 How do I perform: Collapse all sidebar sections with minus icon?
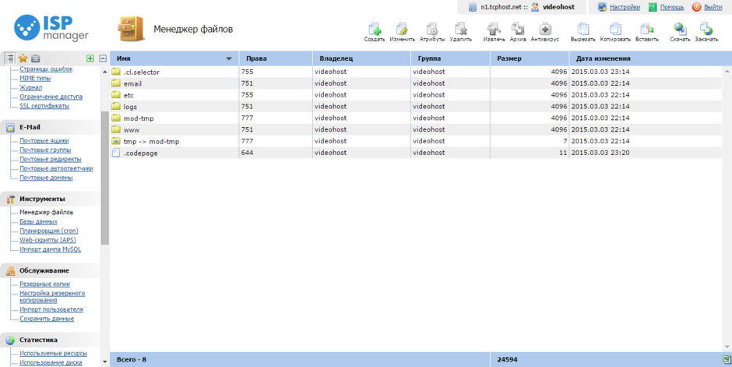pos(103,58)
